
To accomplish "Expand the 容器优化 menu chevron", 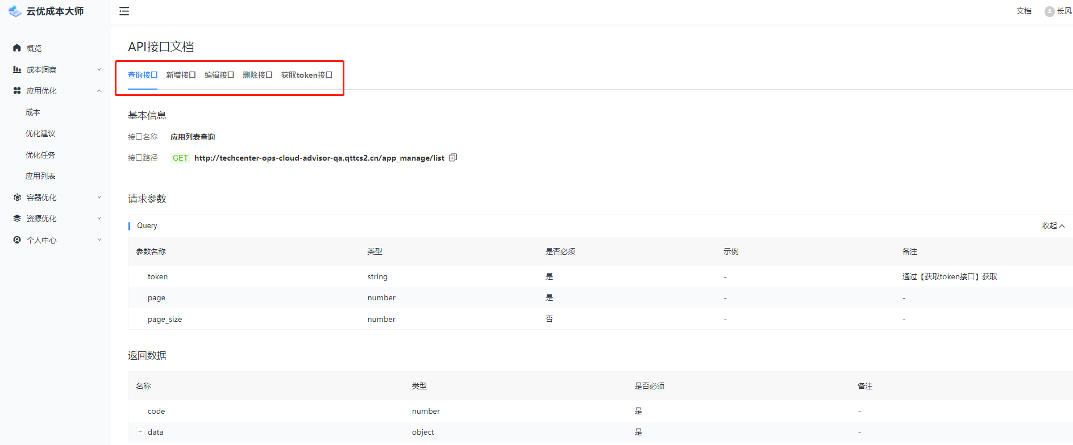I will pyautogui.click(x=99, y=198).
